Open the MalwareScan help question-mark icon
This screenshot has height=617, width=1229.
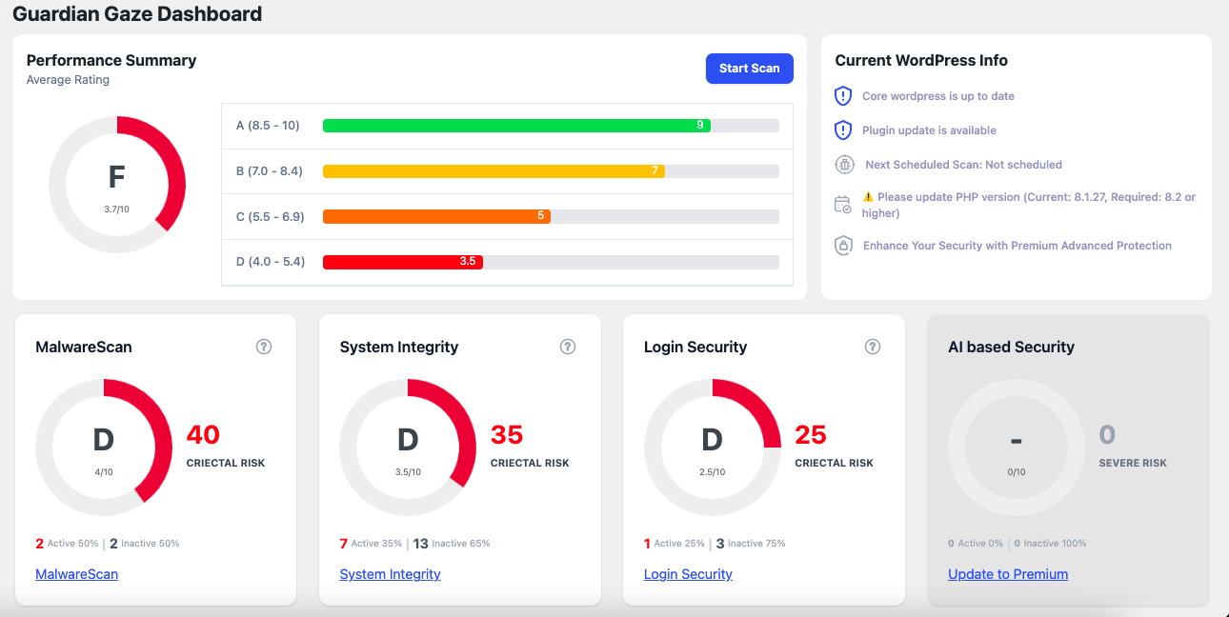pyautogui.click(x=264, y=347)
